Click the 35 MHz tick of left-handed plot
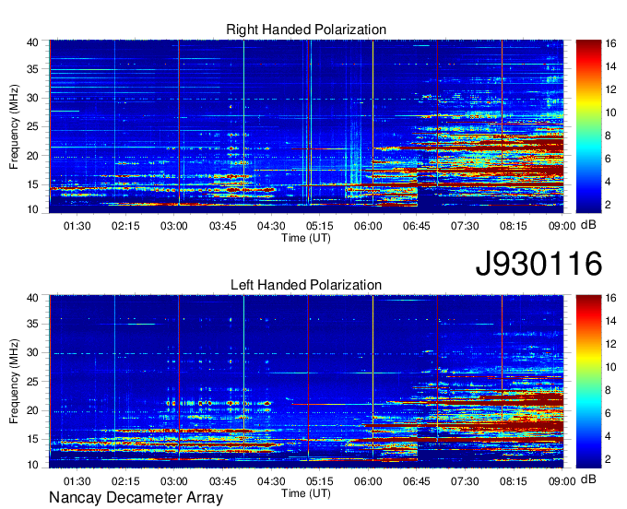627x509 pixels. pos(32,324)
